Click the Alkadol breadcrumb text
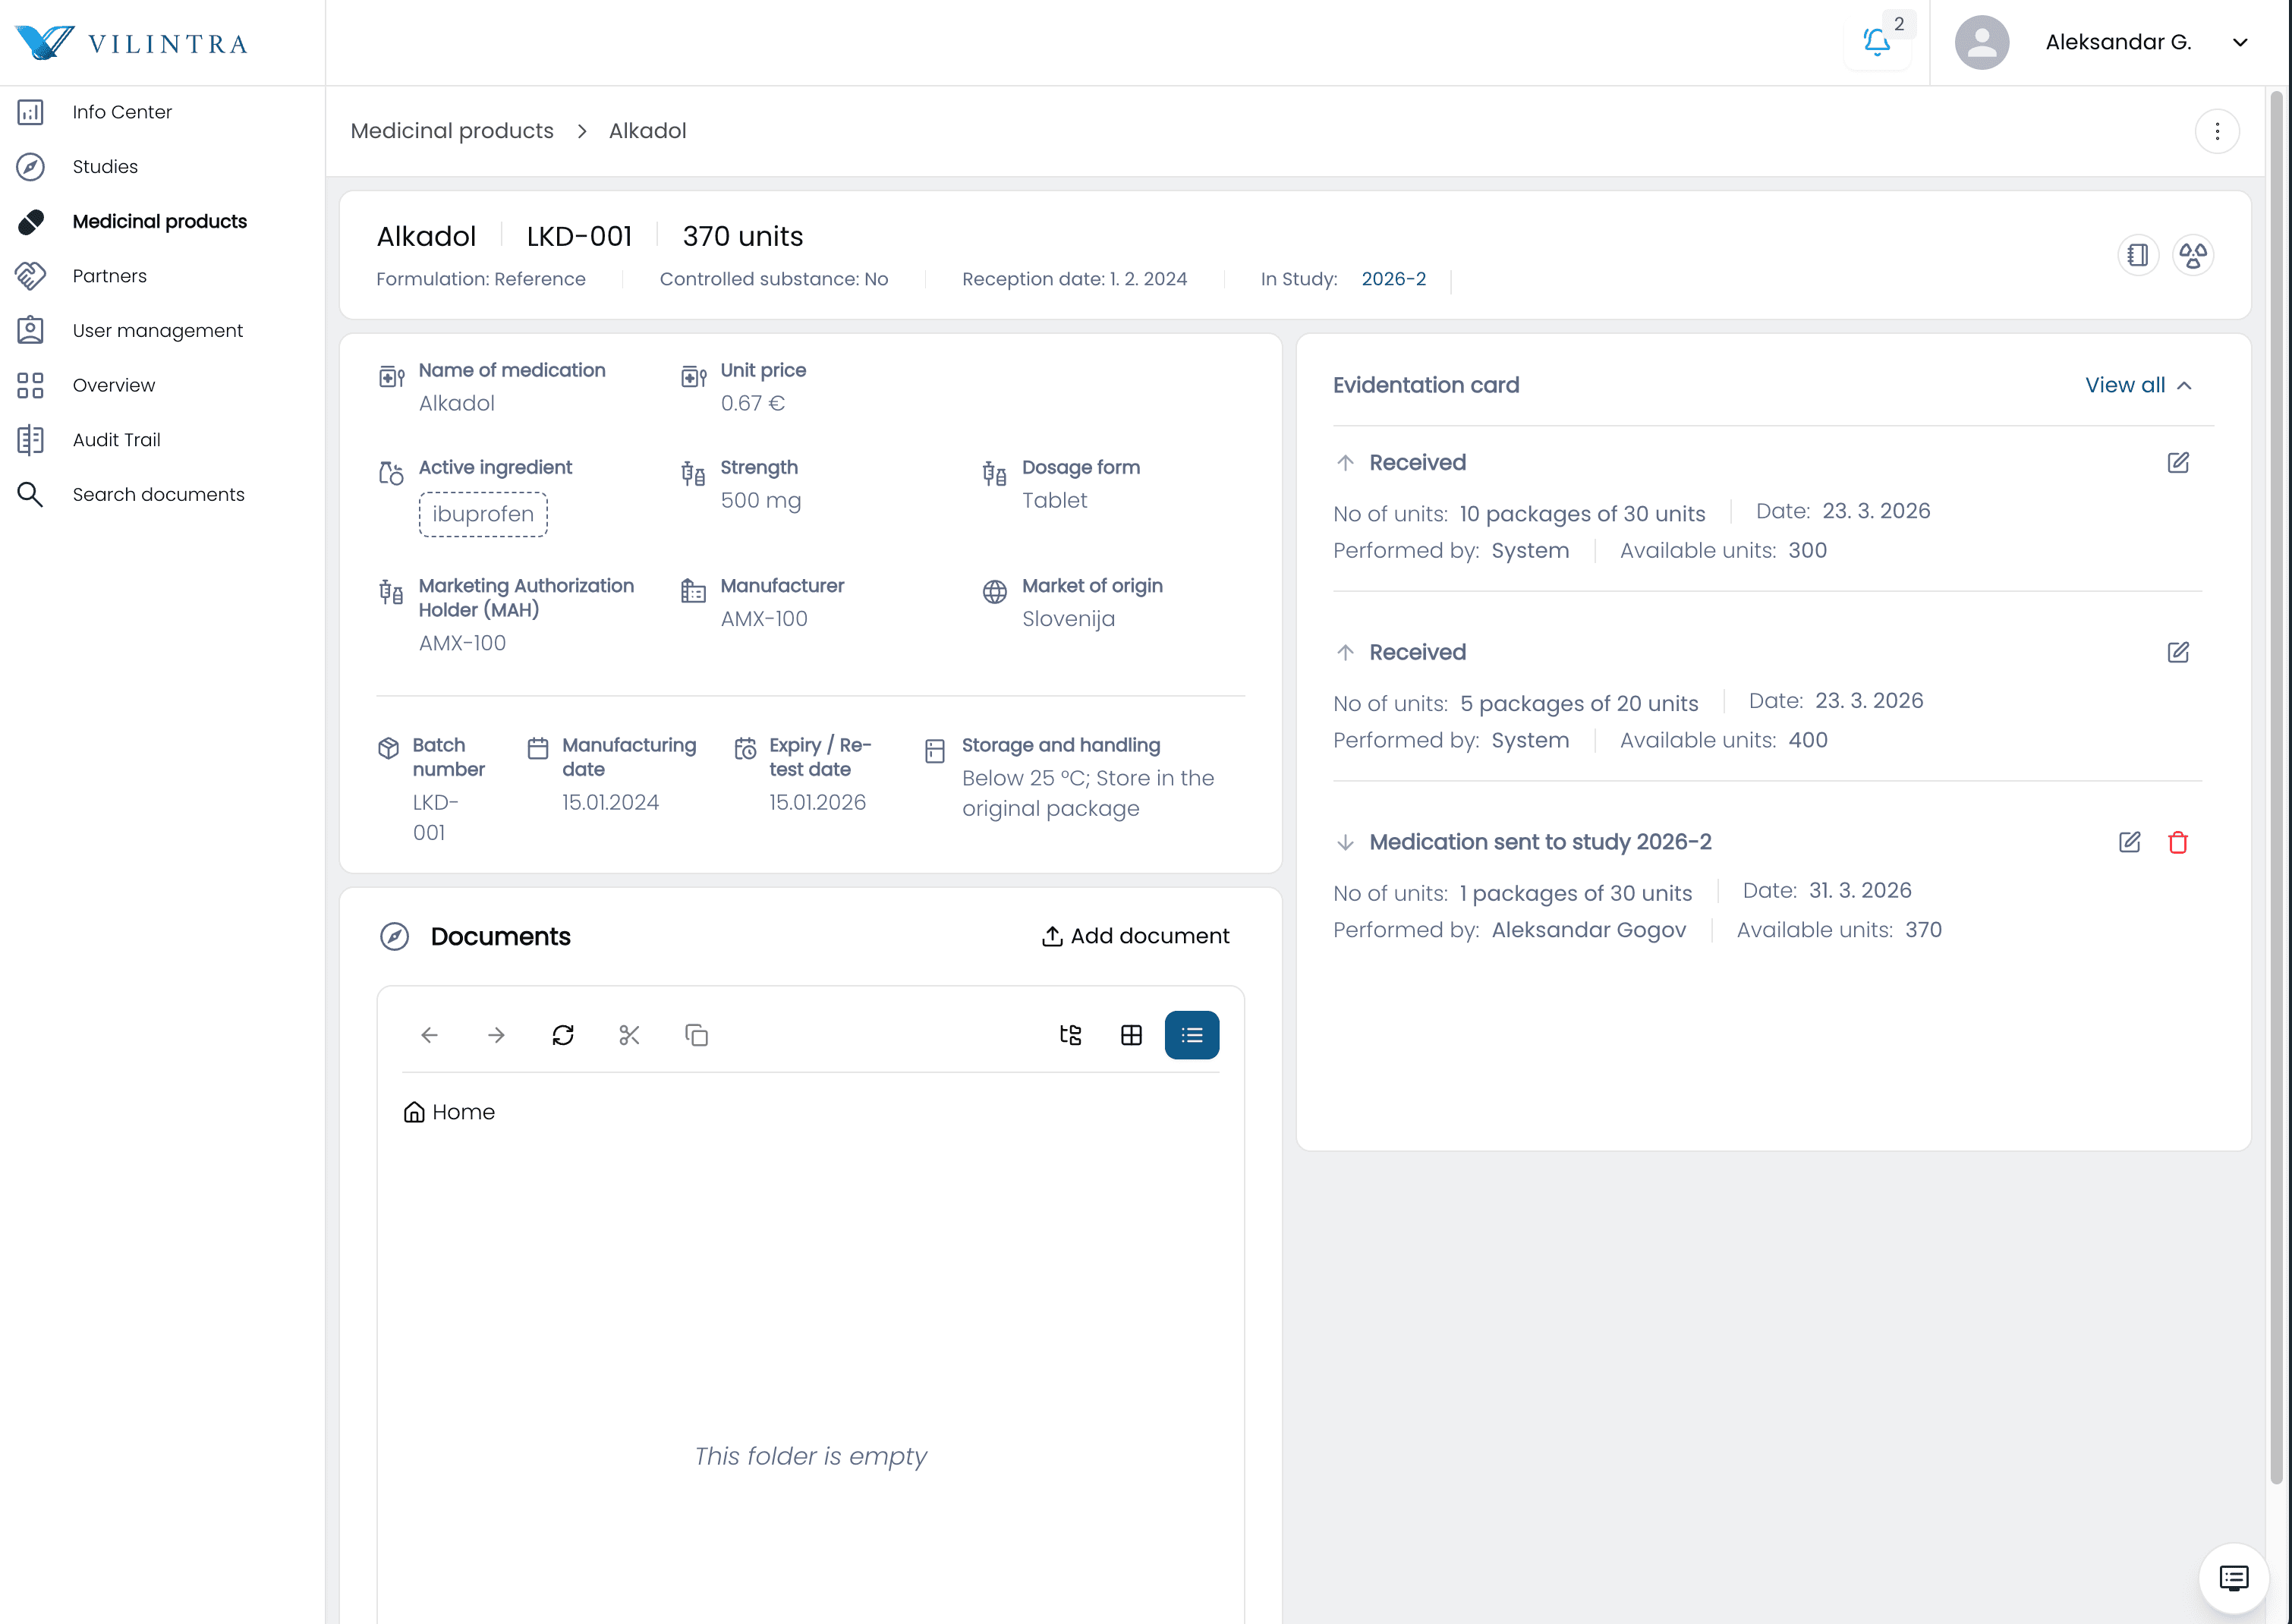Image resolution: width=2292 pixels, height=1624 pixels. point(647,131)
